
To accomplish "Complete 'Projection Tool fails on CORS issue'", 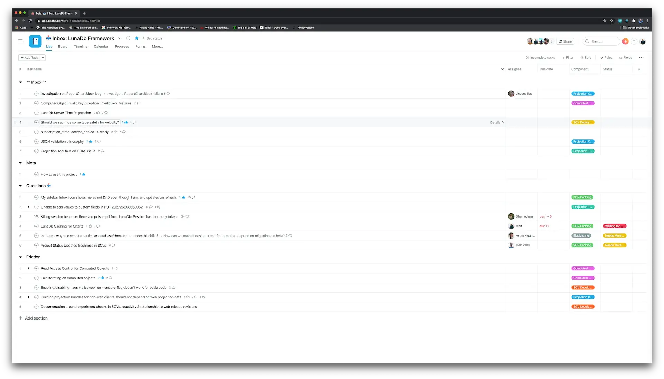I will pyautogui.click(x=36, y=151).
